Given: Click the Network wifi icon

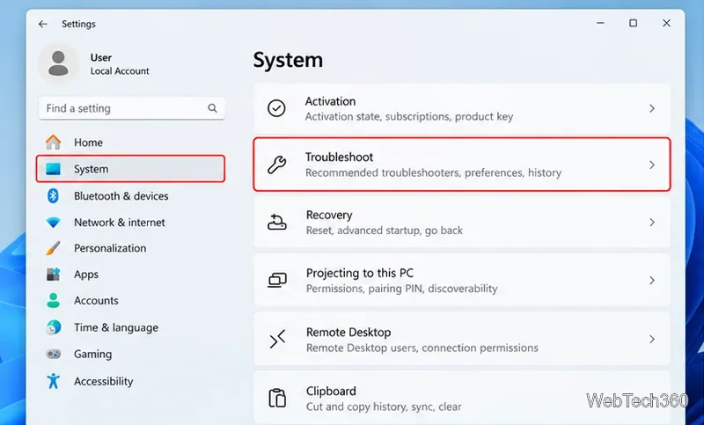Looking at the screenshot, I should click(x=53, y=223).
